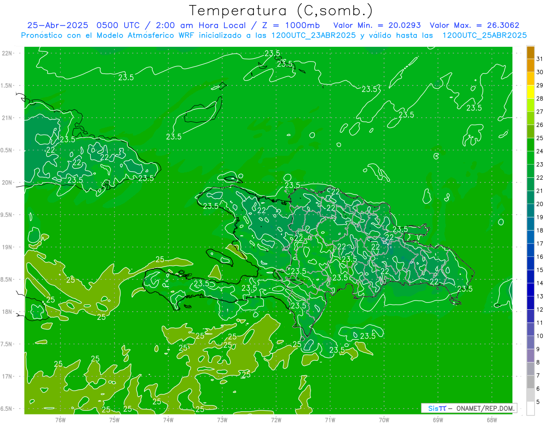Click the color scale label '27'
The width and height of the screenshot is (552, 426).
point(540,111)
